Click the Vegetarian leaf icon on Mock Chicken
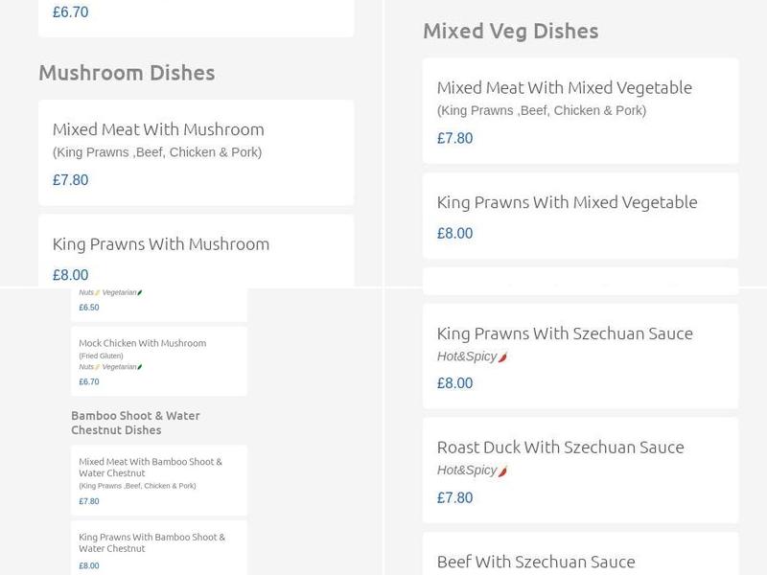The width and height of the screenshot is (767, 575). [140, 367]
